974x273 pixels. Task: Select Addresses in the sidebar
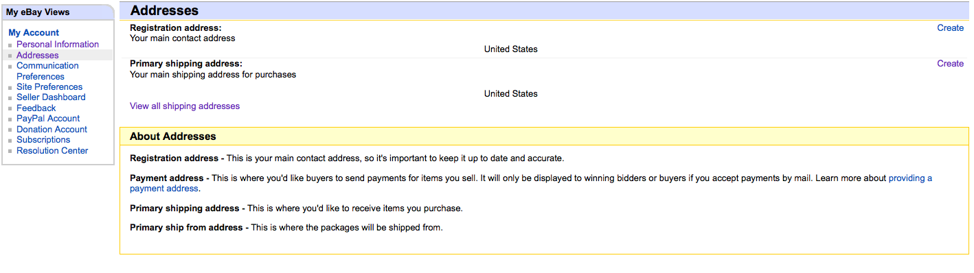click(38, 55)
